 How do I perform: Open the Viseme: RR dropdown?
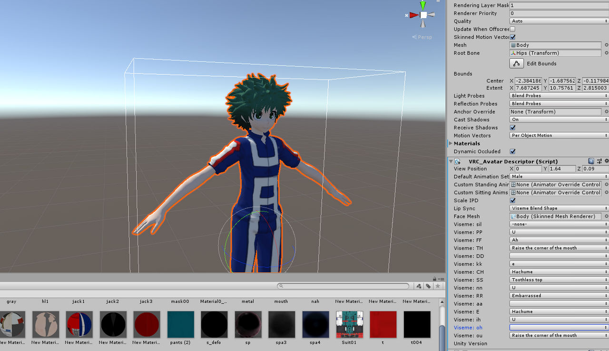pyautogui.click(x=559, y=296)
